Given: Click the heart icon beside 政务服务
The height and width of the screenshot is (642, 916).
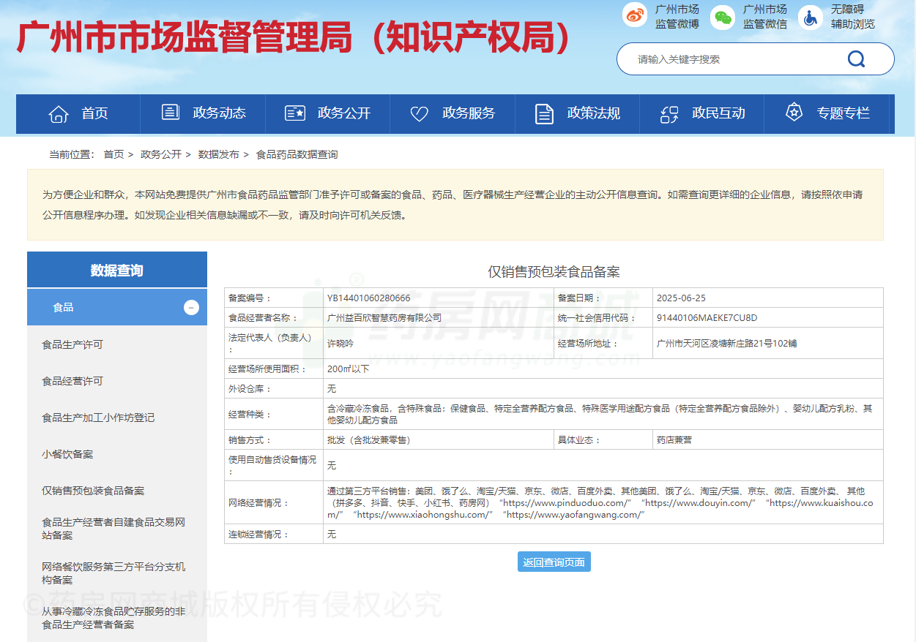Looking at the screenshot, I should (x=419, y=113).
